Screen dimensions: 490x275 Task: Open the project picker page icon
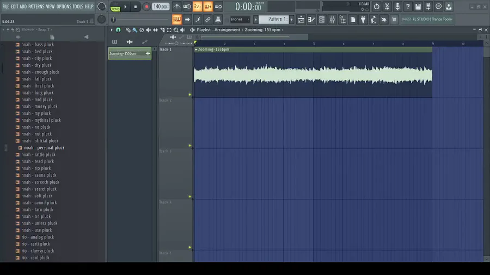point(353,20)
